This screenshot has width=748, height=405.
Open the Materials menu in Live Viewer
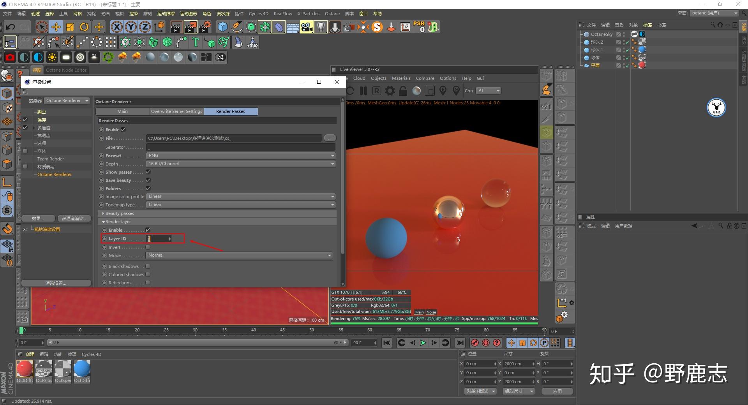click(401, 78)
